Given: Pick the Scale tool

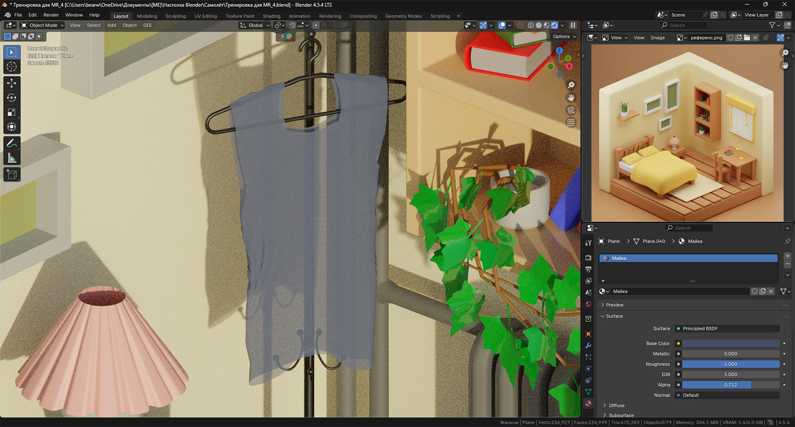Looking at the screenshot, I should 11,112.
